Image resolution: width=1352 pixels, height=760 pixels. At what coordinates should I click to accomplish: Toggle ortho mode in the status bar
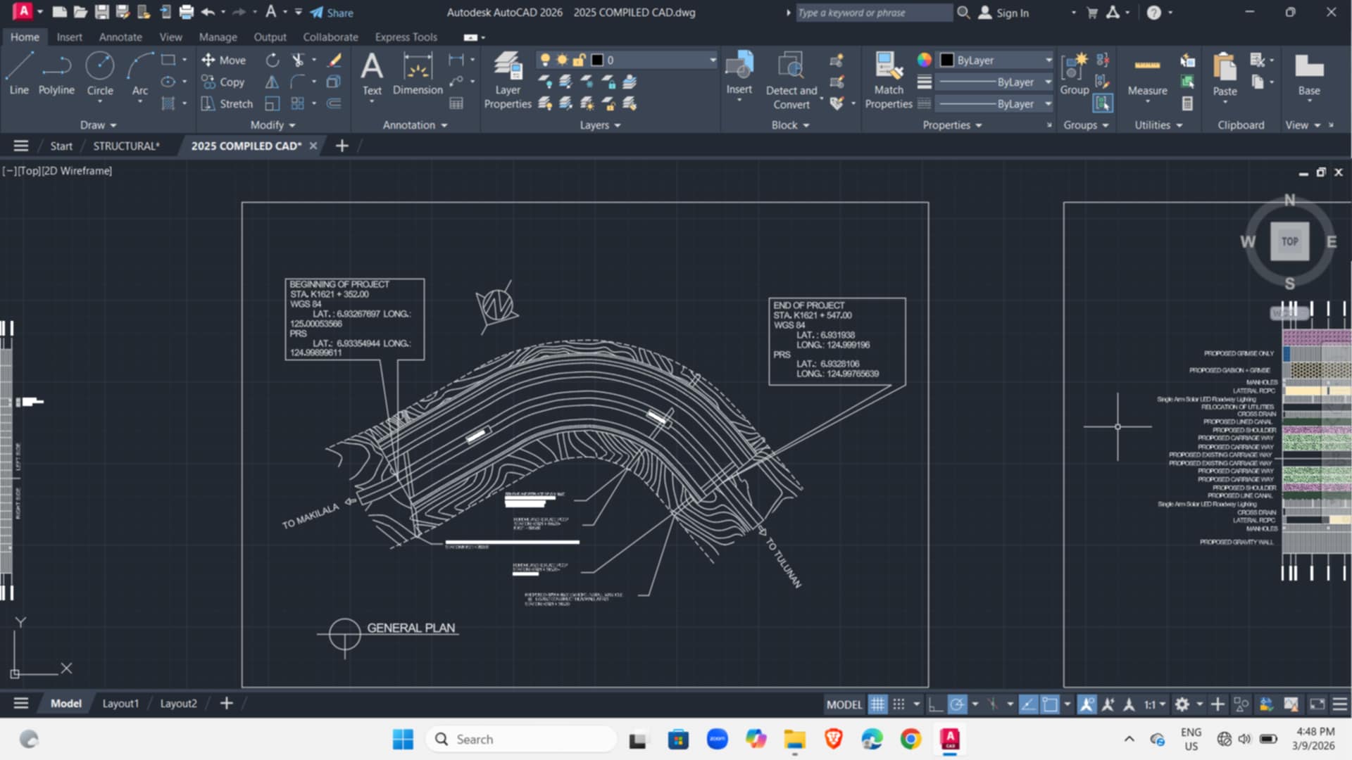pyautogui.click(x=935, y=704)
